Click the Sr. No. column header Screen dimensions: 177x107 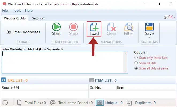pyautogui.click(x=102, y=88)
